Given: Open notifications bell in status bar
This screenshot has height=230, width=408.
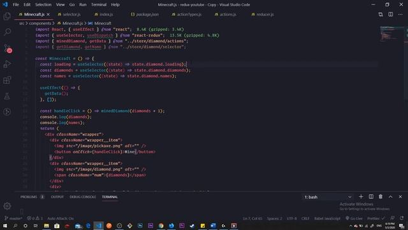Looking at the screenshot, I should tap(402, 218).
